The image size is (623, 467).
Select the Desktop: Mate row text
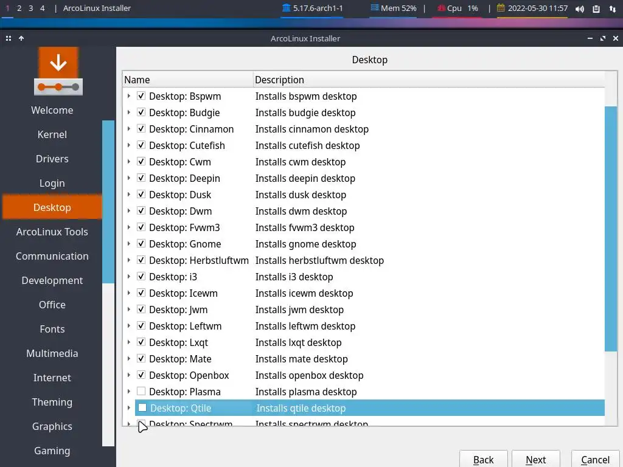(180, 359)
